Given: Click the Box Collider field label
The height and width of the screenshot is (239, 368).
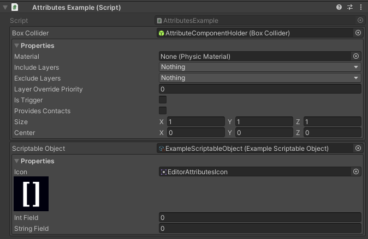Looking at the screenshot, I should coord(30,33).
